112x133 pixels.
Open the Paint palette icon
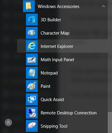[32, 86]
